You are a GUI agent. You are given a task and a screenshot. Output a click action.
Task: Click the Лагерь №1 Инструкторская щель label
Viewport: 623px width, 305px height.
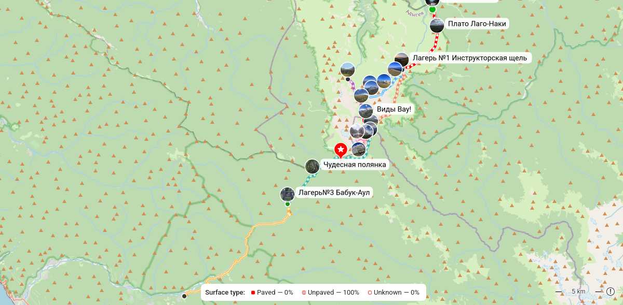click(x=469, y=58)
